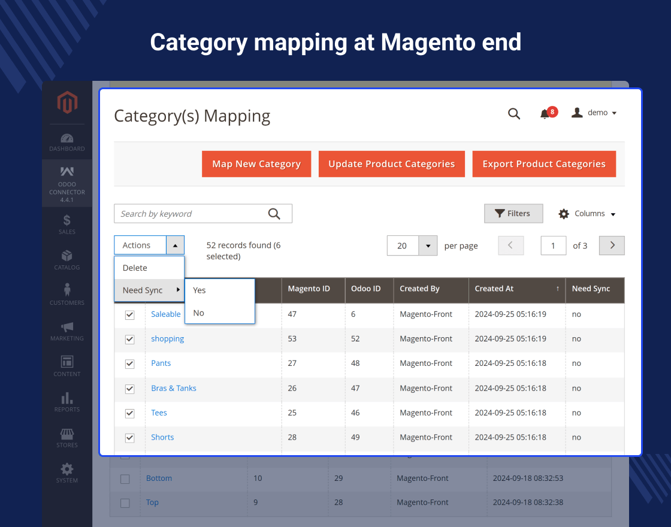671x527 pixels.
Task: Click Magento ID '53' in shopping row
Action: (292, 339)
